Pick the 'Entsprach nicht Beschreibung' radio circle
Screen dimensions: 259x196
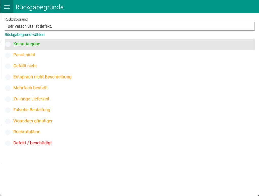(x=8, y=77)
